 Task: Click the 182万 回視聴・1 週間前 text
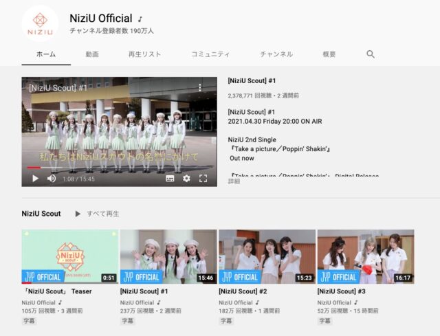pos(250,311)
